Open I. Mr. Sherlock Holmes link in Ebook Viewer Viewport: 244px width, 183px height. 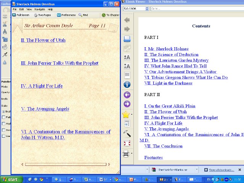[x=166, y=49]
